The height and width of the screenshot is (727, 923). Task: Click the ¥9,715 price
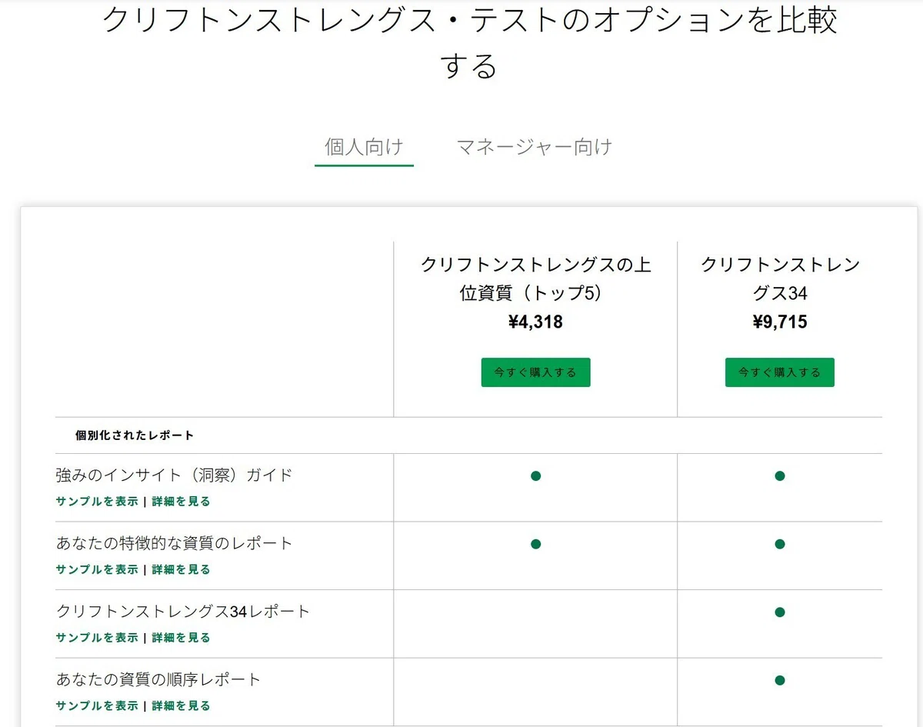tap(779, 322)
